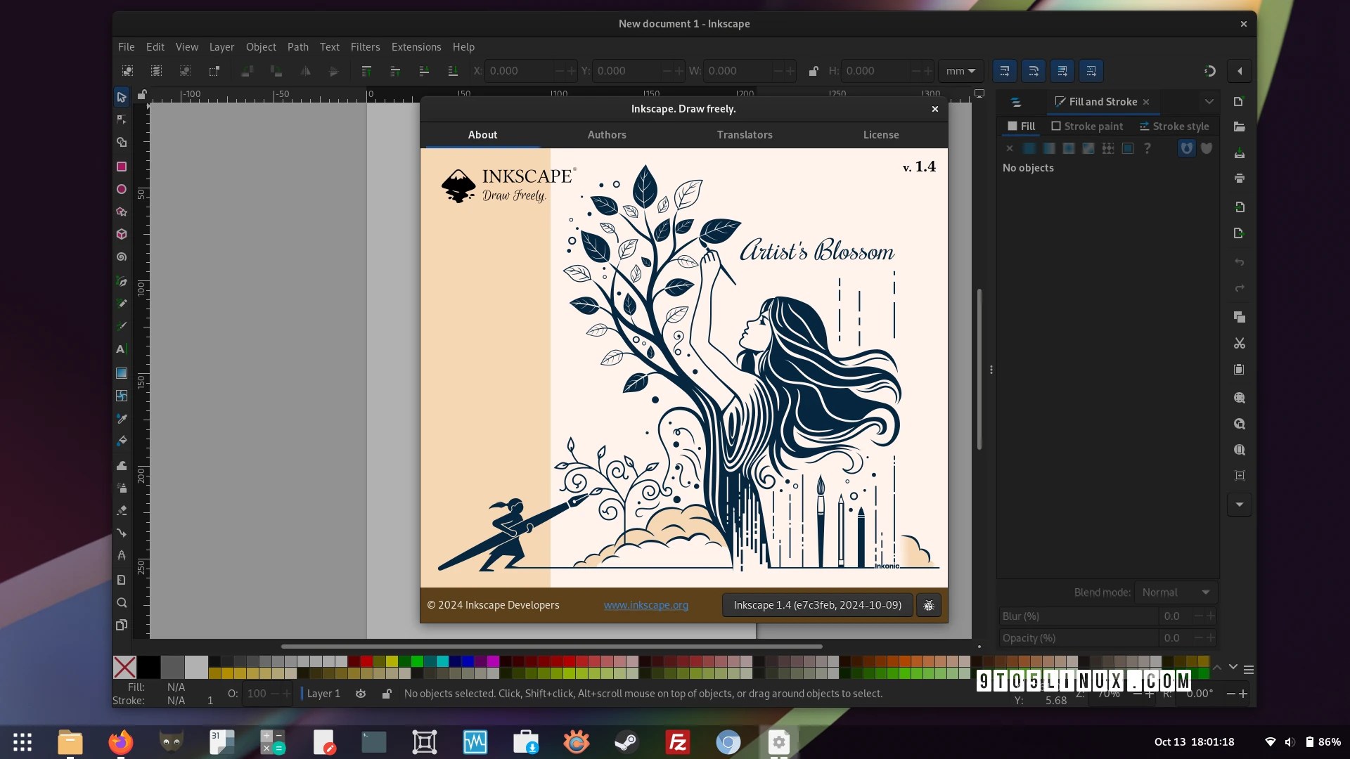Toggle Layer 1 lock in status bar
Image resolution: width=1350 pixels, height=759 pixels.
click(x=386, y=694)
